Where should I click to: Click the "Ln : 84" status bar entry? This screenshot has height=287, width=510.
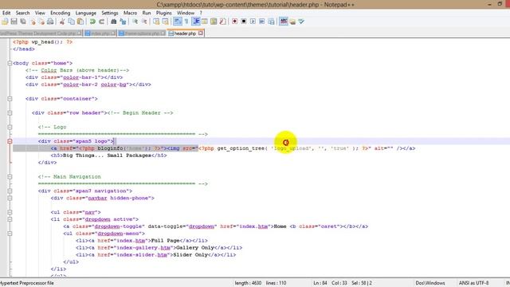320,283
